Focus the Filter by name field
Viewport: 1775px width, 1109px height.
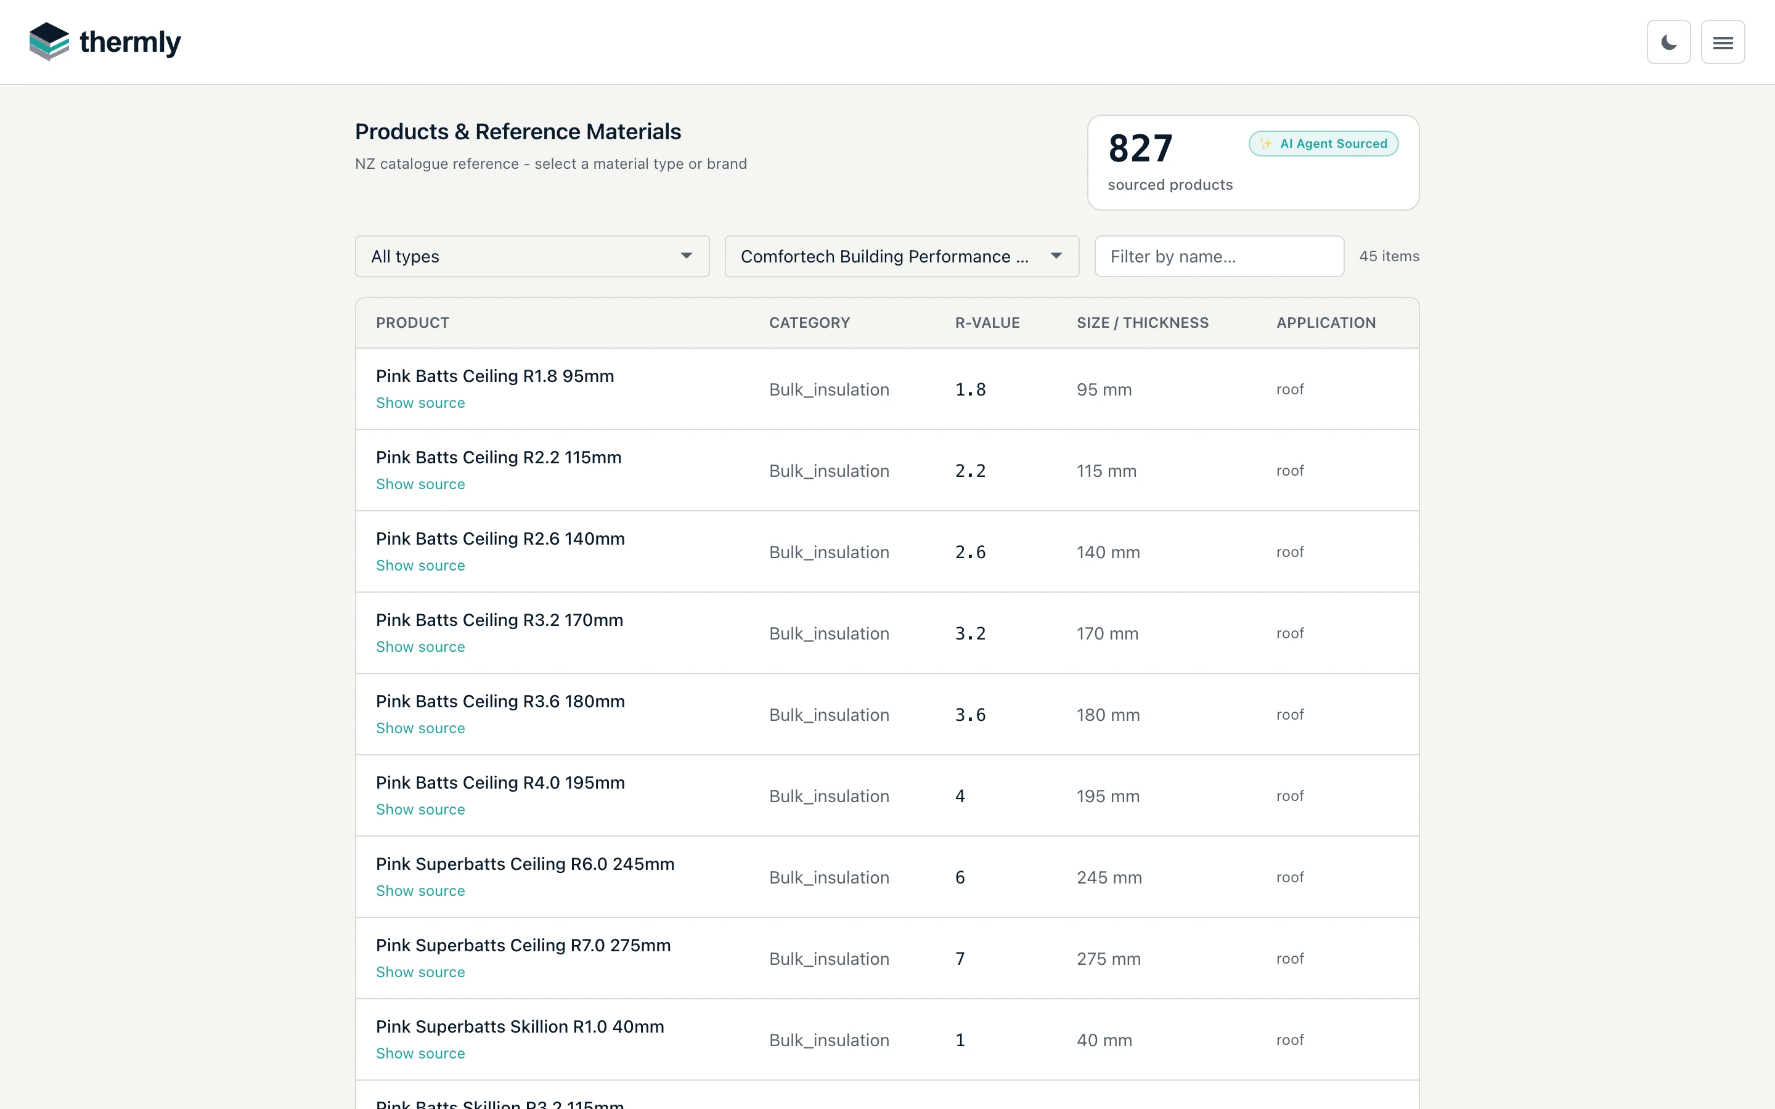point(1219,256)
